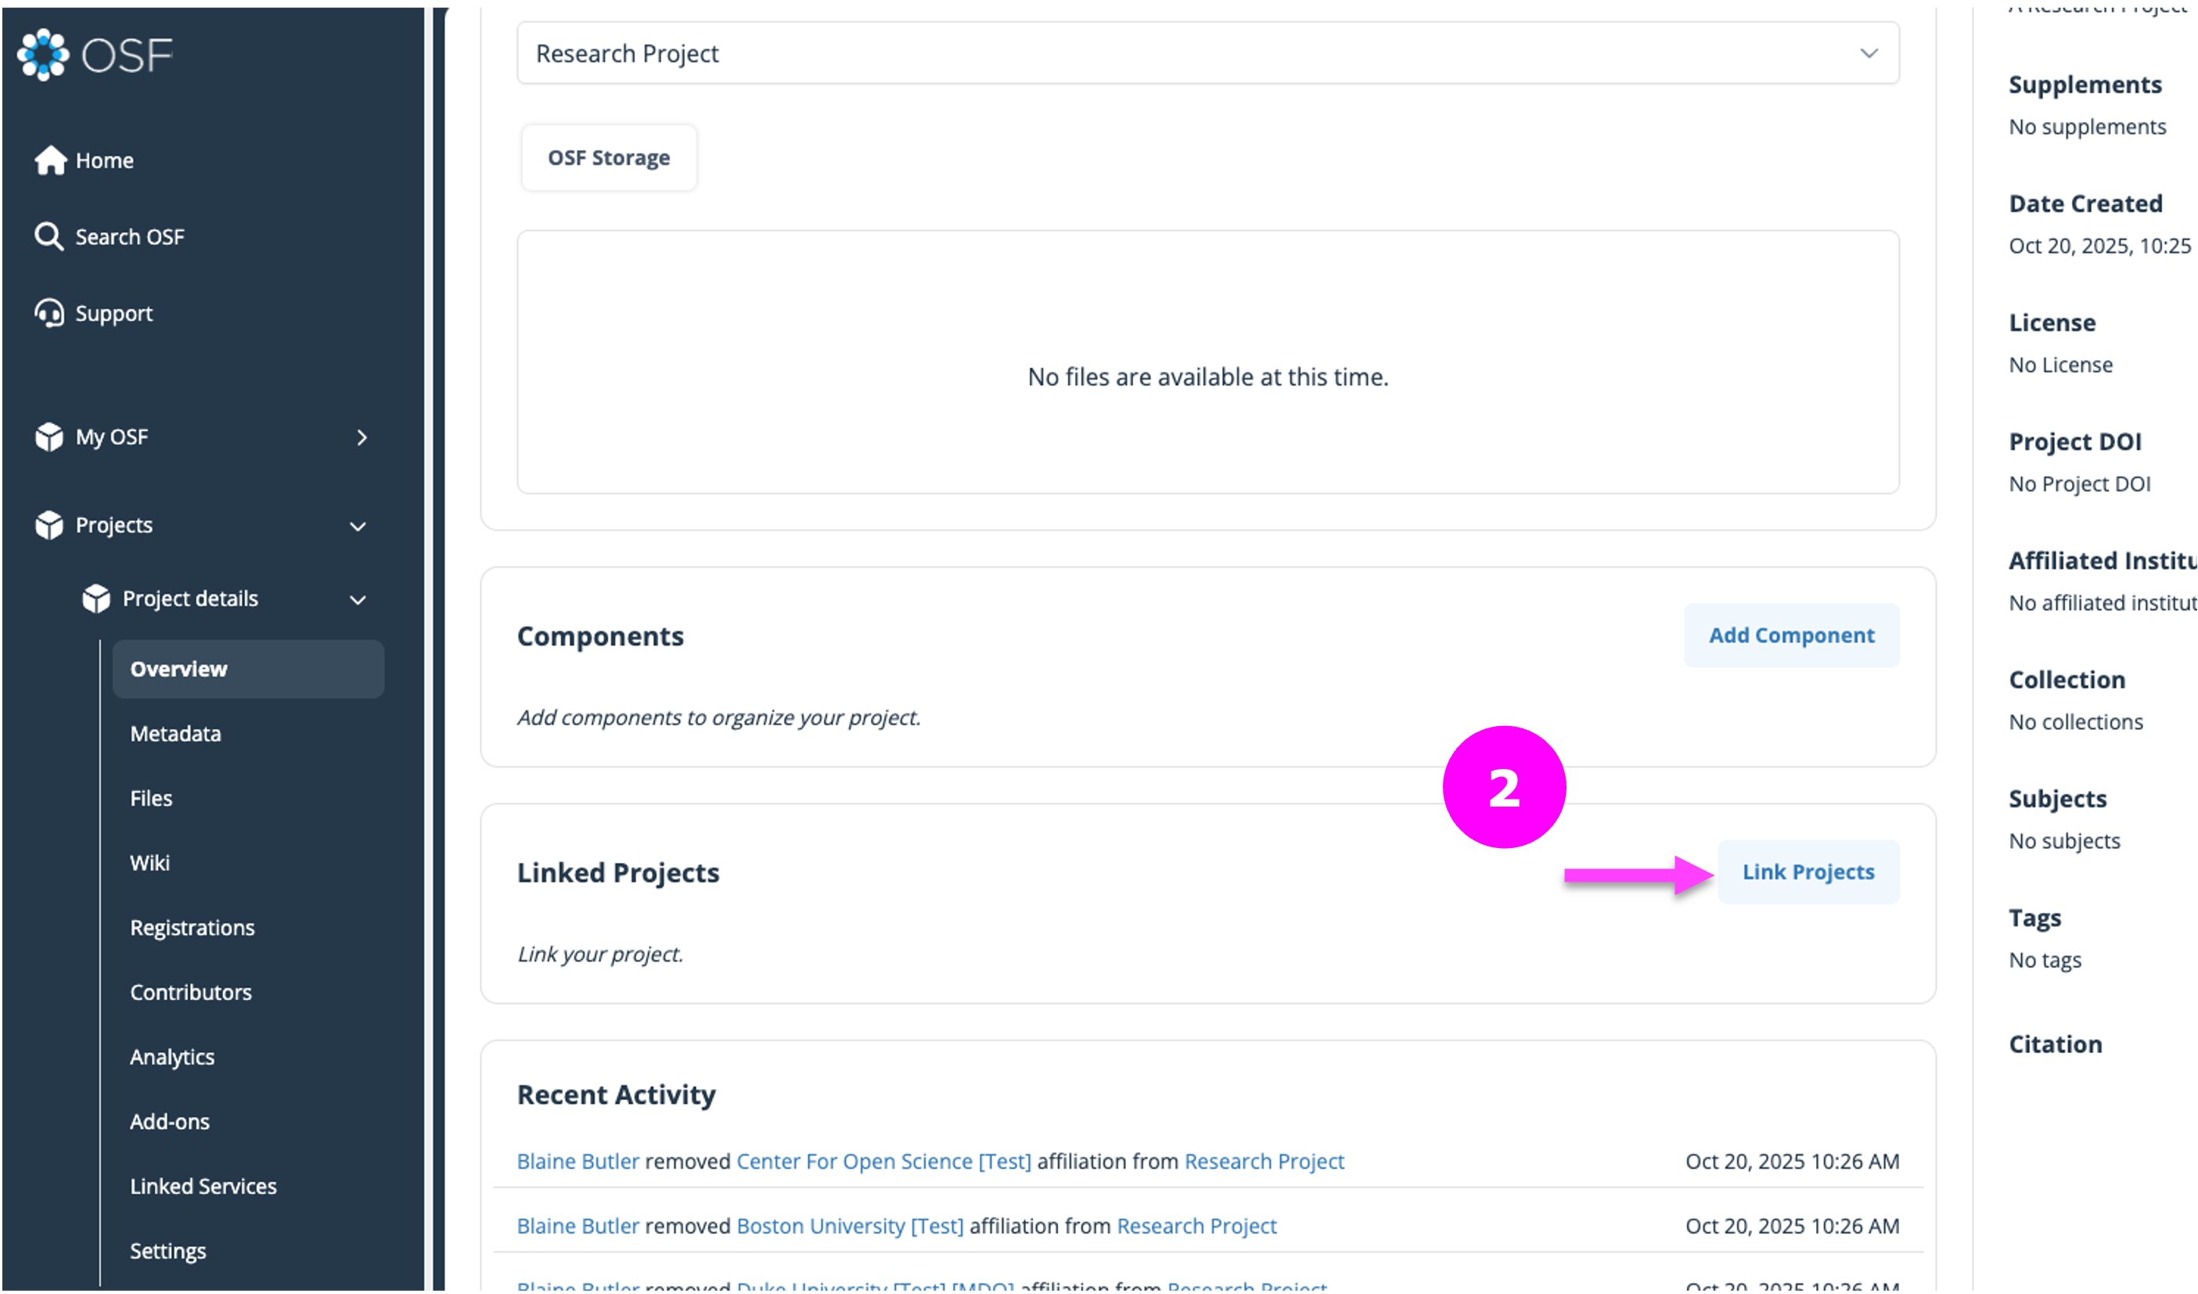Click the Search OSF magnifier icon
The image size is (2198, 1294).
(x=49, y=236)
